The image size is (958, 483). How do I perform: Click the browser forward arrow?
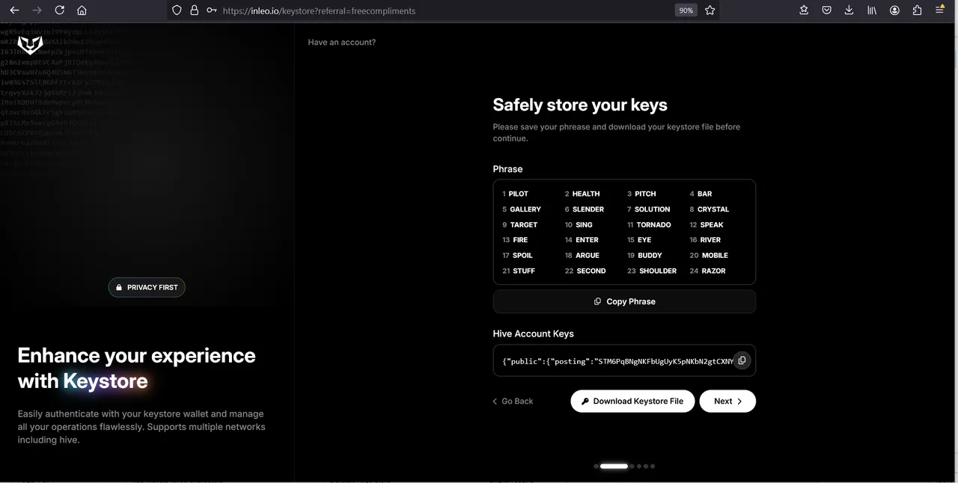[37, 10]
